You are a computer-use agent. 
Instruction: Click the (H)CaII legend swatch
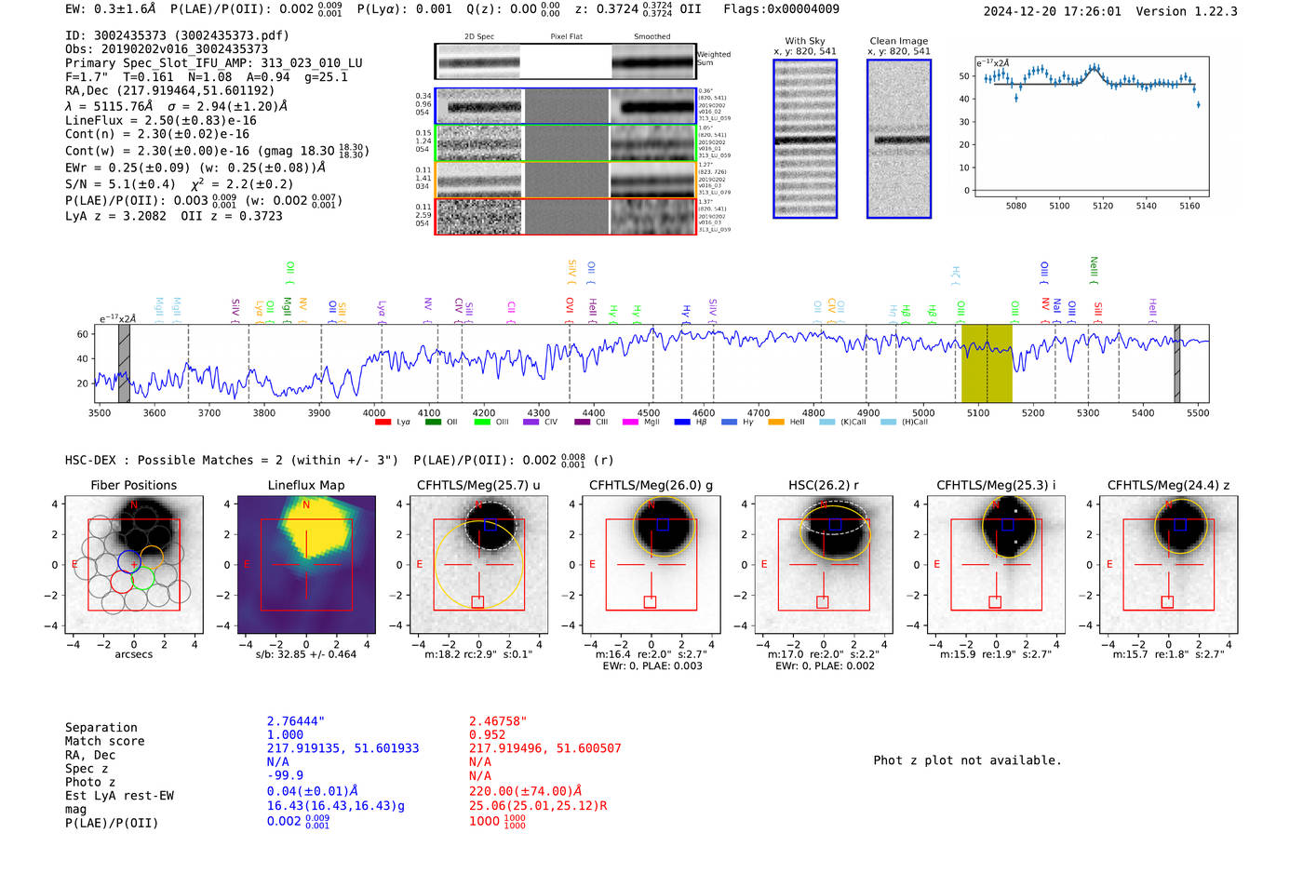point(888,423)
